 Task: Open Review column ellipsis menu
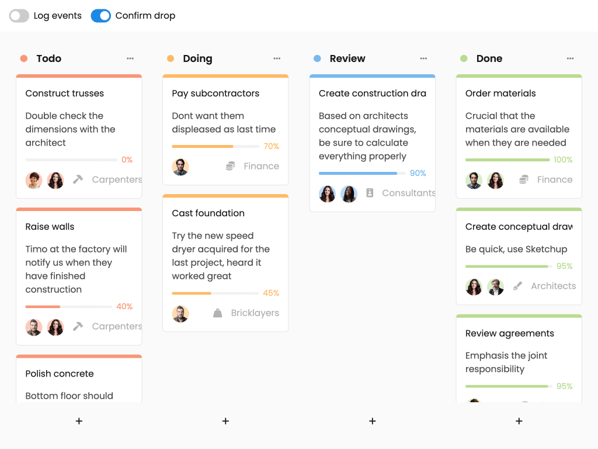click(423, 58)
